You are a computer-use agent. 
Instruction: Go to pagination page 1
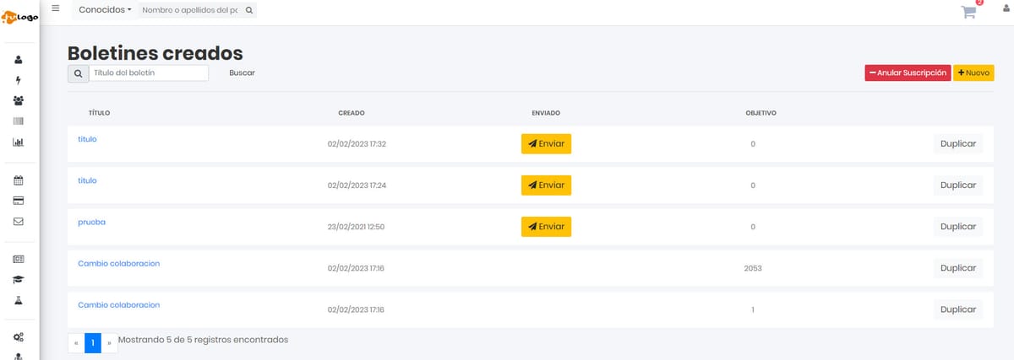pos(92,342)
